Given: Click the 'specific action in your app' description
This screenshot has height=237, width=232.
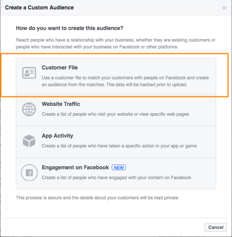Looking at the screenshot, I should pos(119,146).
